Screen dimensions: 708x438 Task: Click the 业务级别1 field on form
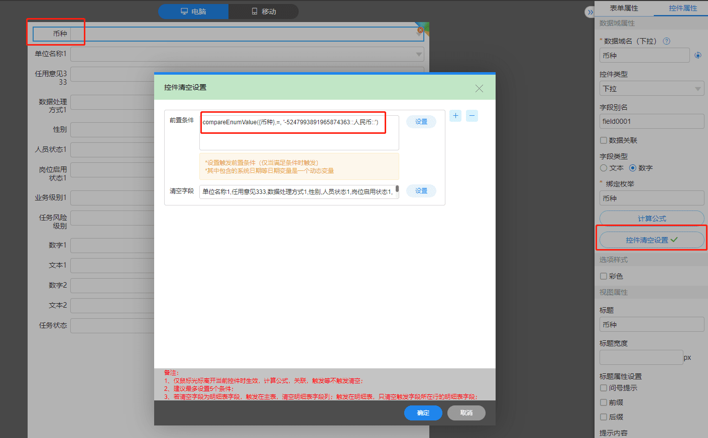pyautogui.click(x=112, y=198)
